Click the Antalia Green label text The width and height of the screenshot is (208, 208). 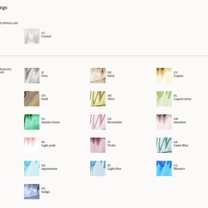(x=50, y=122)
